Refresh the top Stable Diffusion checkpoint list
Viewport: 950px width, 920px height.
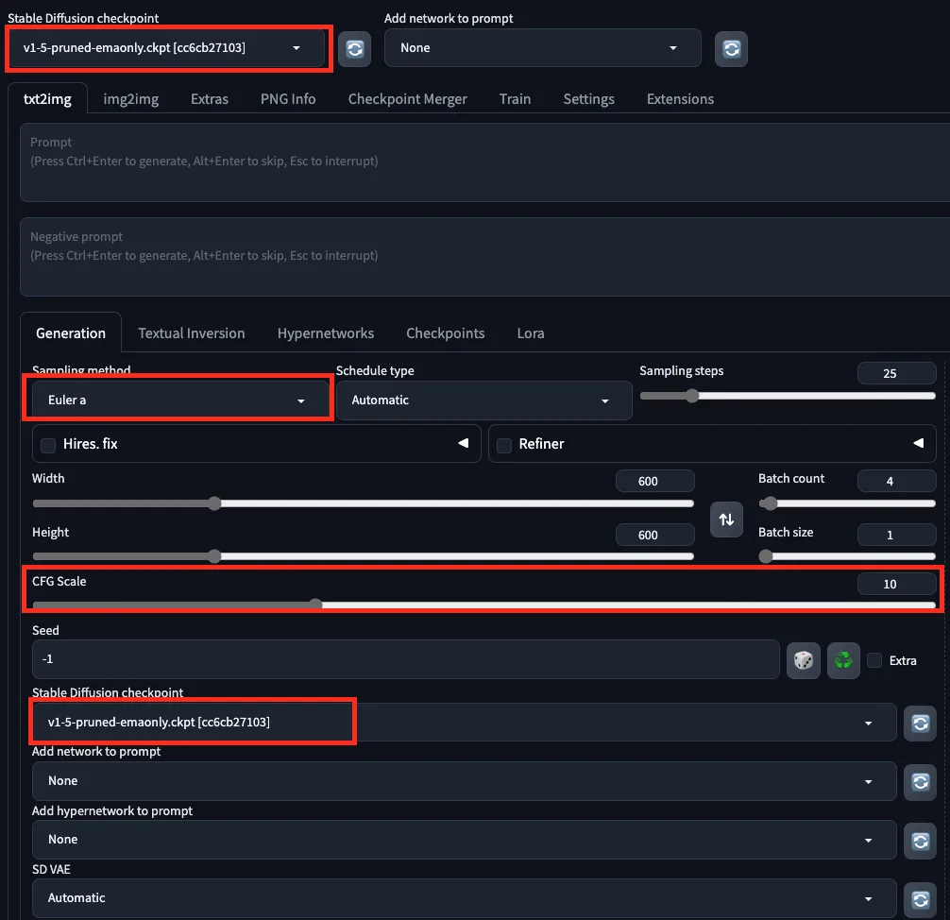[354, 48]
